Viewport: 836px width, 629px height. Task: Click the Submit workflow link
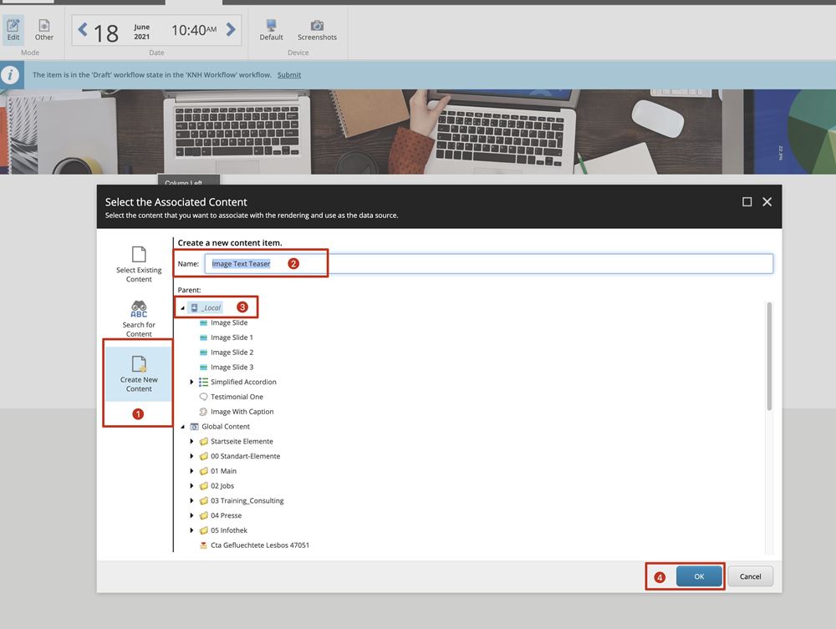289,75
